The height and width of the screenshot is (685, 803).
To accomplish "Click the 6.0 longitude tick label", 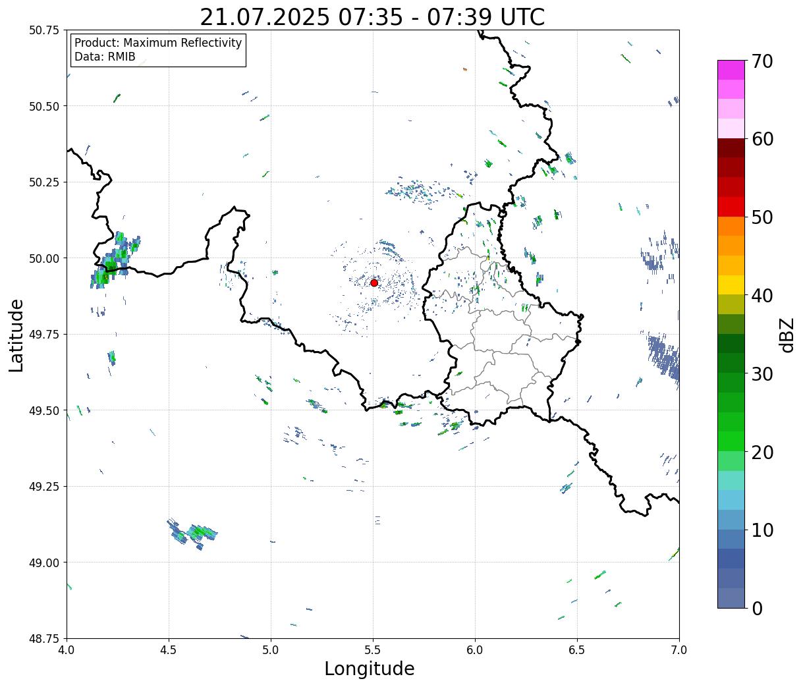I will click(475, 650).
